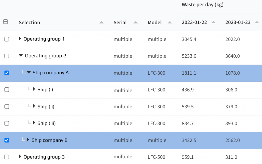This screenshot has width=262, height=164.
Task: Uncheck the Ship company A checkbox
Action: coord(7,73)
